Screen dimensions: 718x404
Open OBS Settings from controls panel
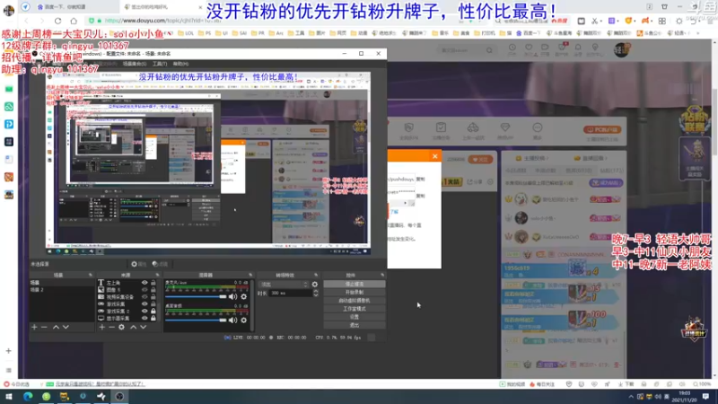pos(354,317)
